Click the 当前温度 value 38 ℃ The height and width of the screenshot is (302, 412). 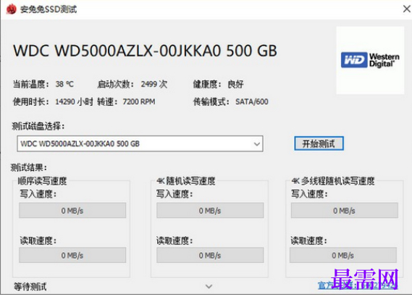64,84
